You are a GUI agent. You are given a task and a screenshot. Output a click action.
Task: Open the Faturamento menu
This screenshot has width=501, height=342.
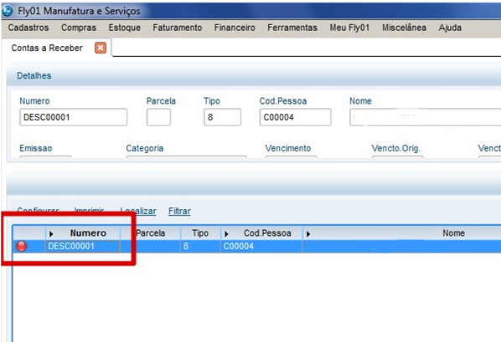click(177, 28)
